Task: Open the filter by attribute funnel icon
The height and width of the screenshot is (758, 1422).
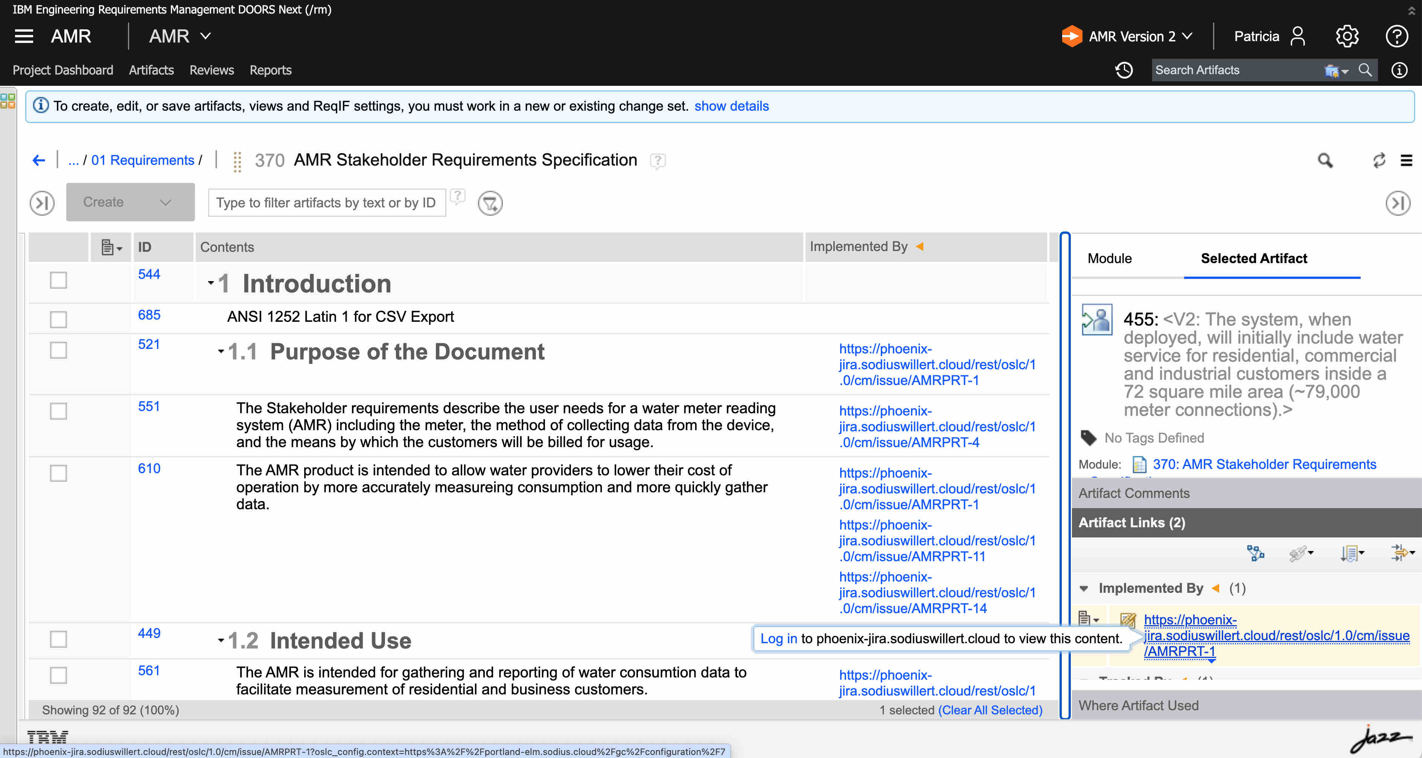Action: click(490, 203)
